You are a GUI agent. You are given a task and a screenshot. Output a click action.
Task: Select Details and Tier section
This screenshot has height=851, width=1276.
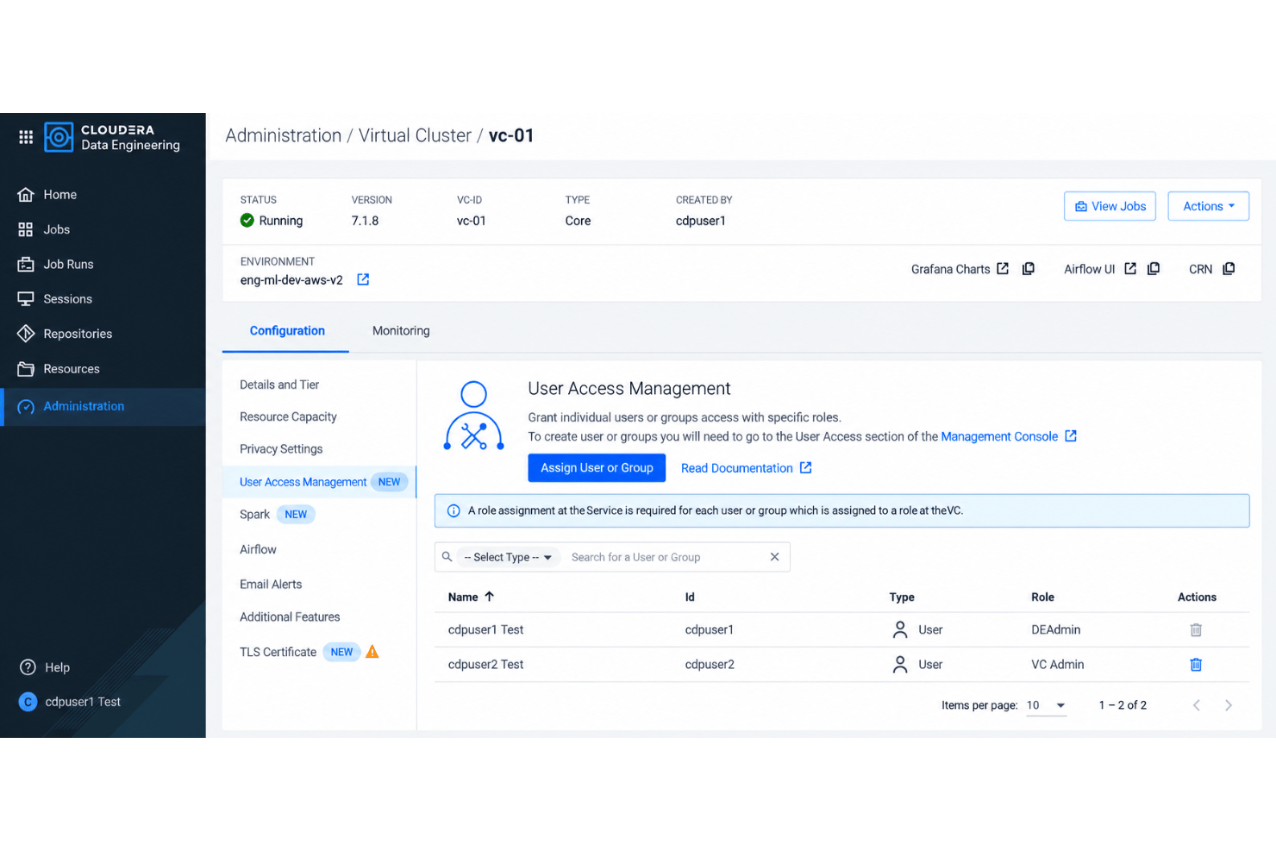point(279,385)
